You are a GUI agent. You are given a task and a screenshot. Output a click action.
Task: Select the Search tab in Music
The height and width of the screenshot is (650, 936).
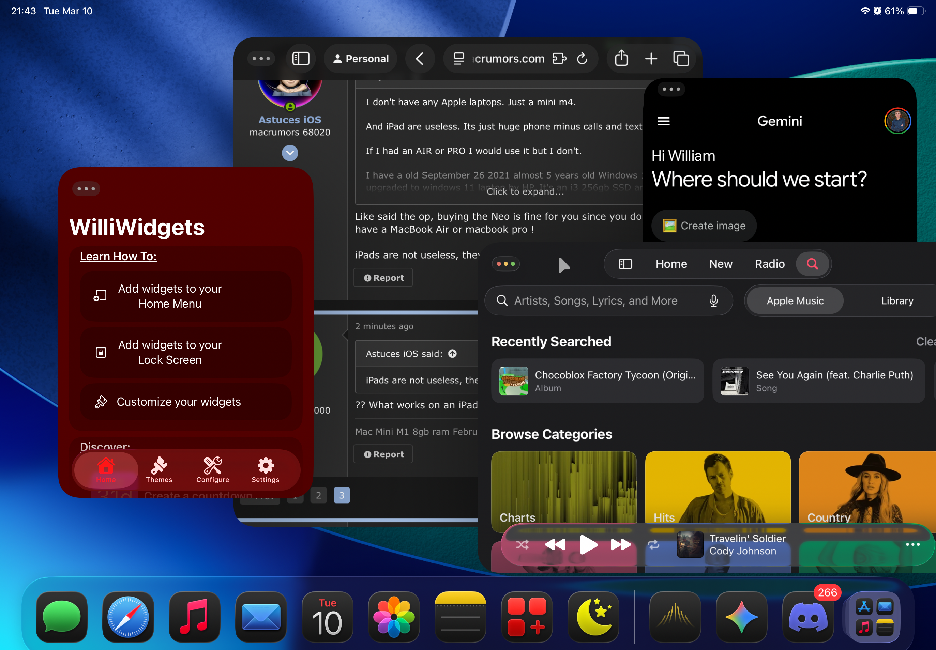point(813,264)
